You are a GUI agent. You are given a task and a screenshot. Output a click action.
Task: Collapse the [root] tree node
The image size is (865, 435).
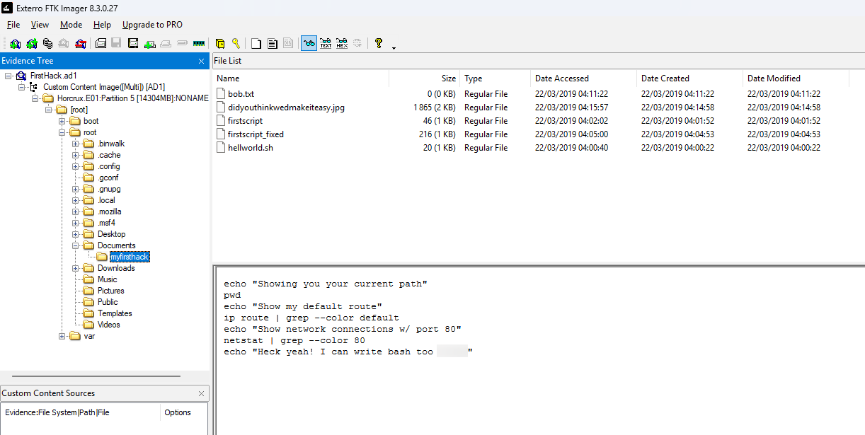(48, 110)
